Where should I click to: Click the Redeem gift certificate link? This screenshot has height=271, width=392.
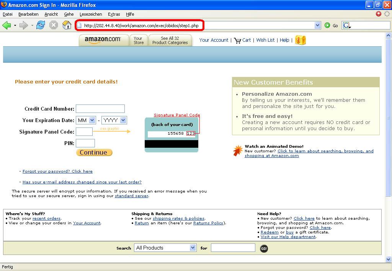269,232
